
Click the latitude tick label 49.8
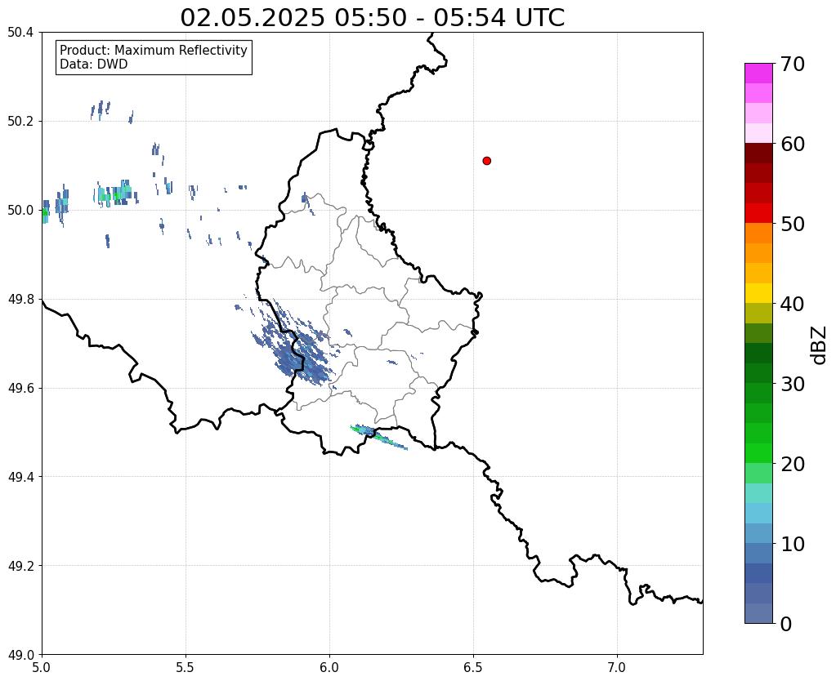pyautogui.click(x=20, y=300)
